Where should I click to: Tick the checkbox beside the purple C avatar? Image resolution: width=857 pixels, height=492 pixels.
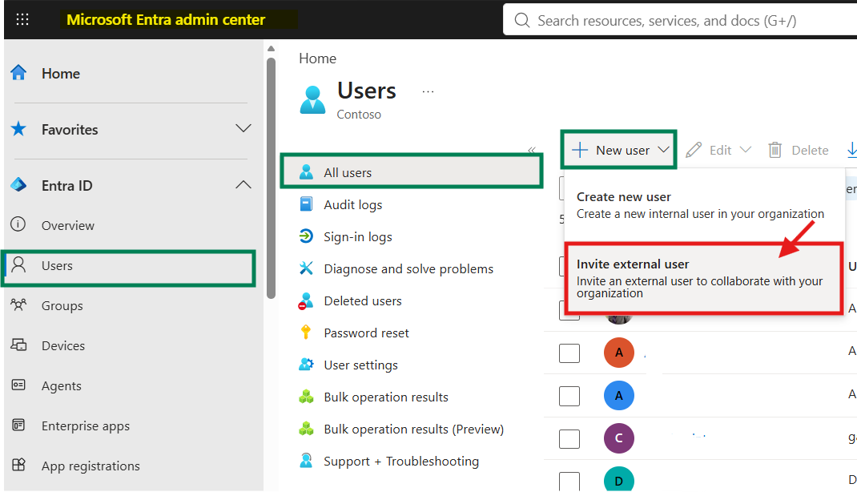[569, 438]
